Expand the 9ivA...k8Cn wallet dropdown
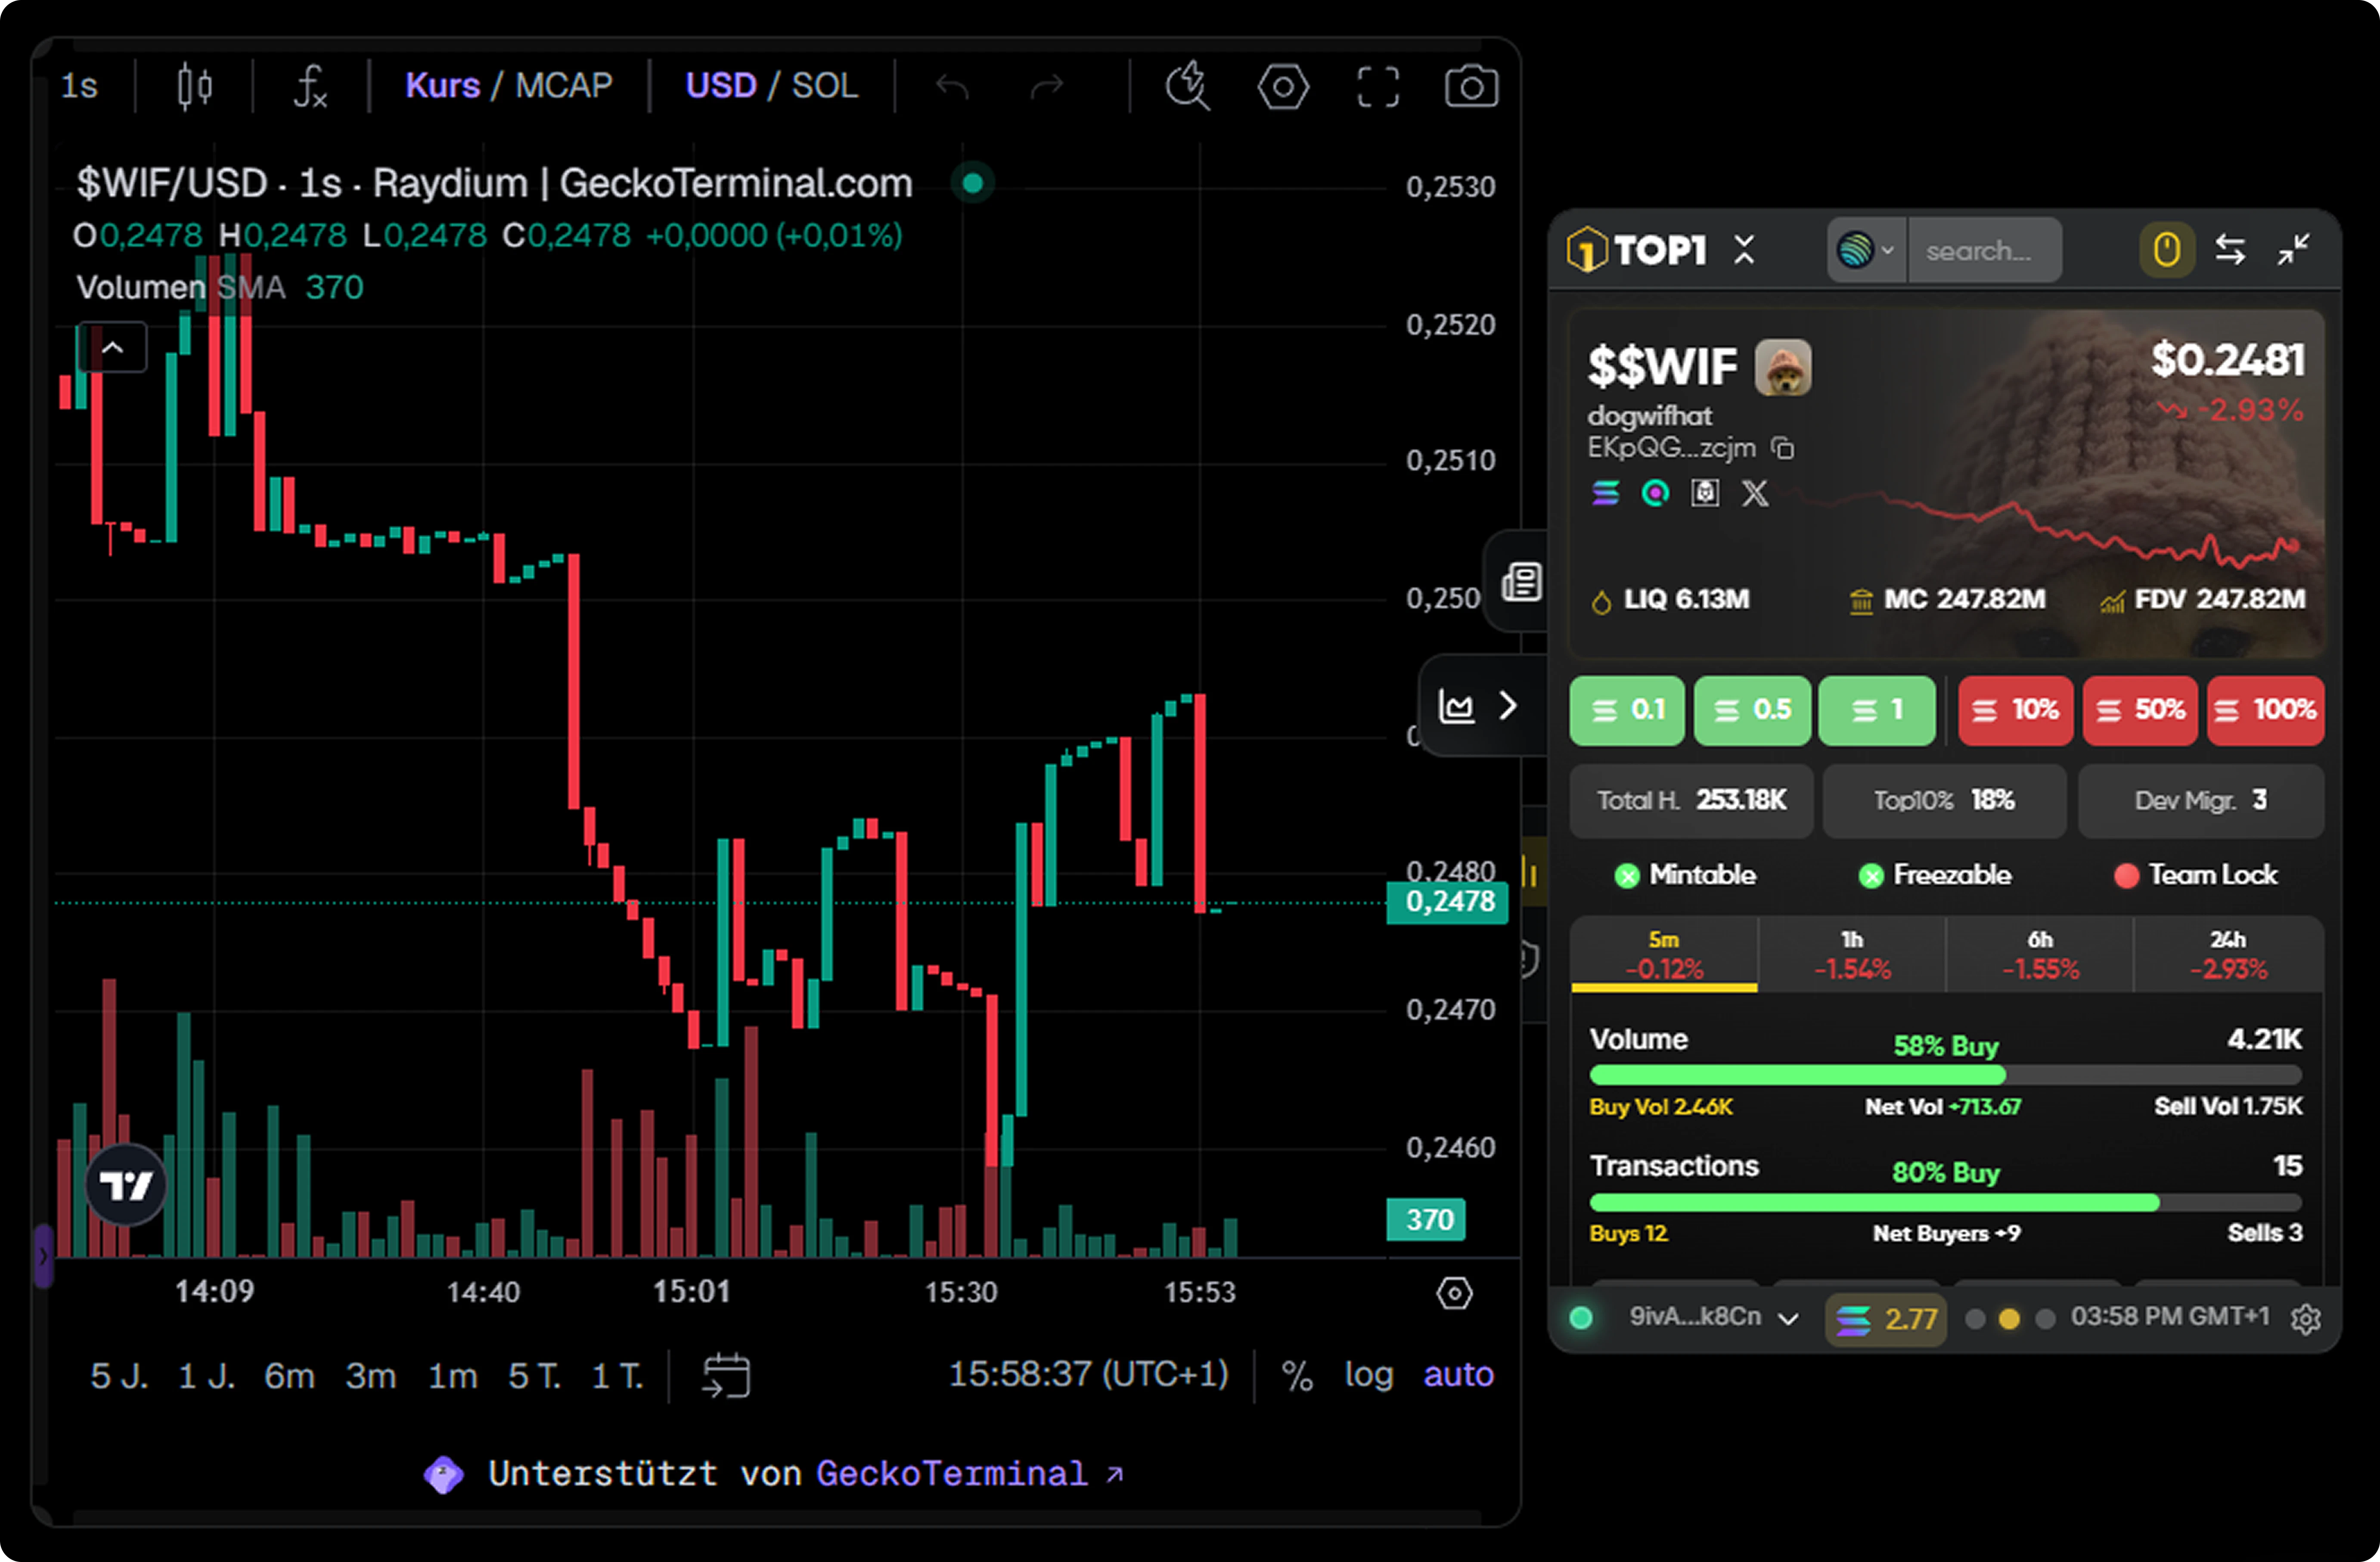The width and height of the screenshot is (2380, 1562). pos(1788,1319)
